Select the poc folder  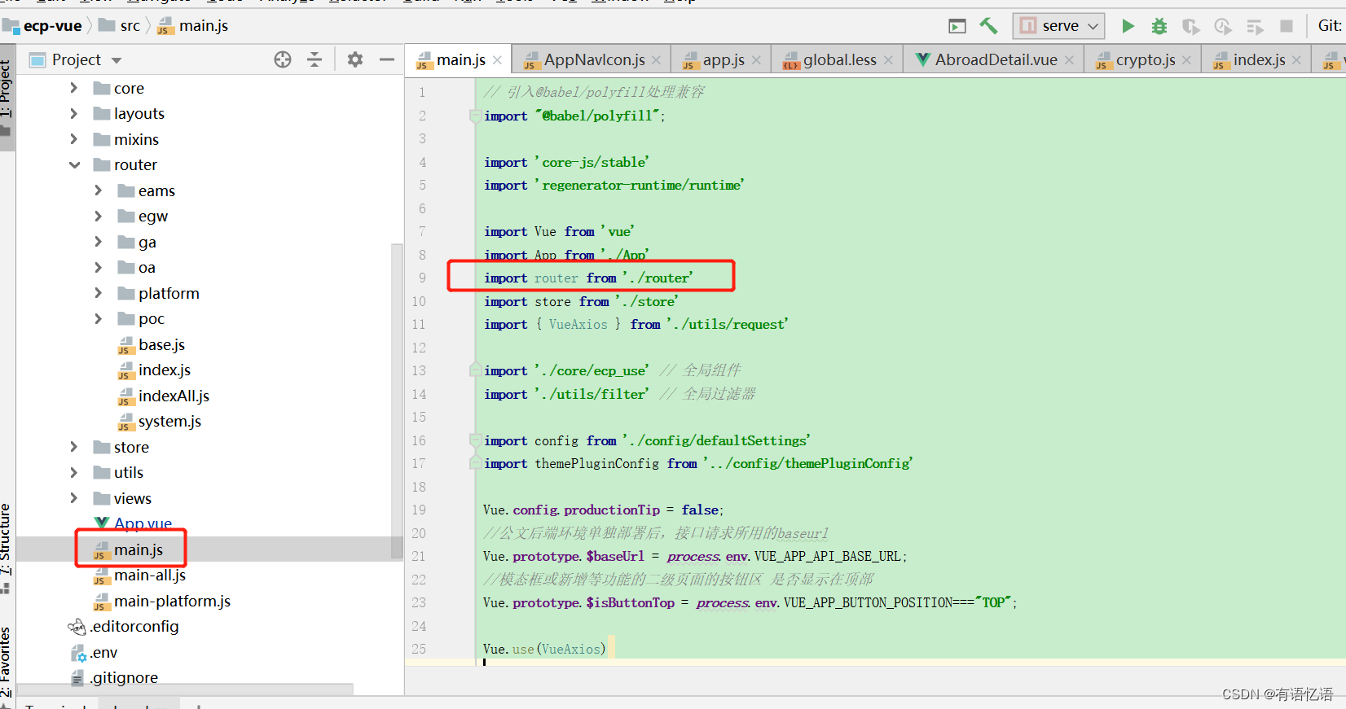[x=141, y=318]
